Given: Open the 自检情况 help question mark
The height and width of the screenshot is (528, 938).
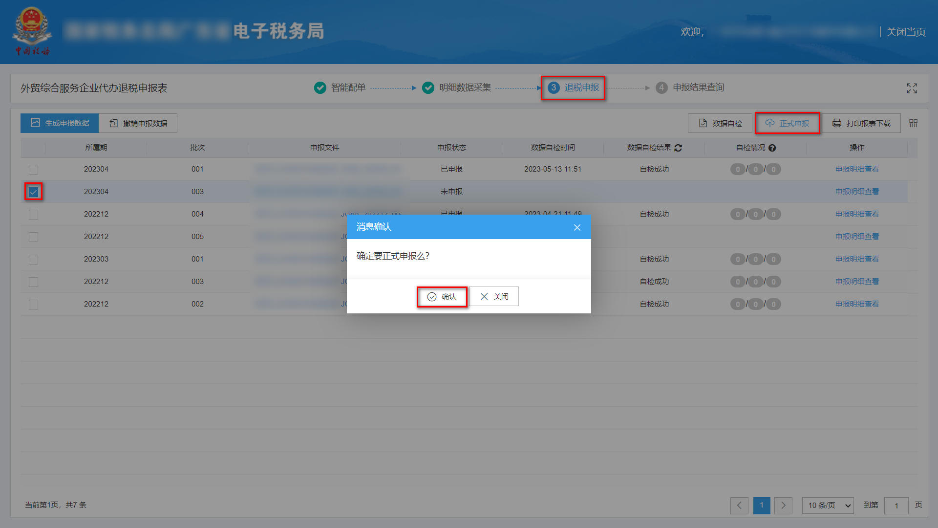Looking at the screenshot, I should (x=772, y=148).
